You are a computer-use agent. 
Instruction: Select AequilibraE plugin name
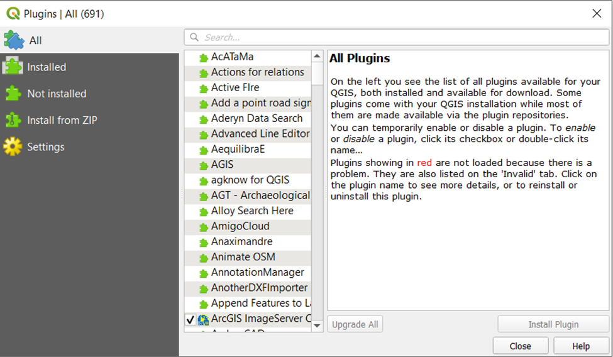point(238,149)
